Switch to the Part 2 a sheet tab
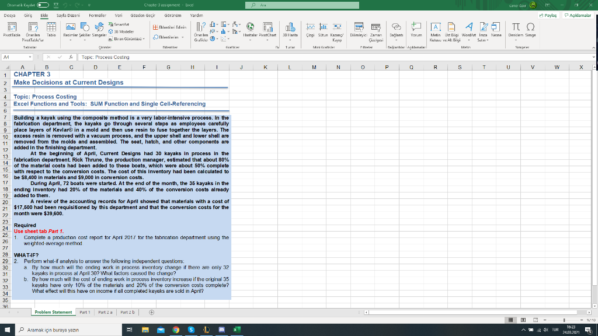Screen dimensions: 598x336 tap(105, 313)
